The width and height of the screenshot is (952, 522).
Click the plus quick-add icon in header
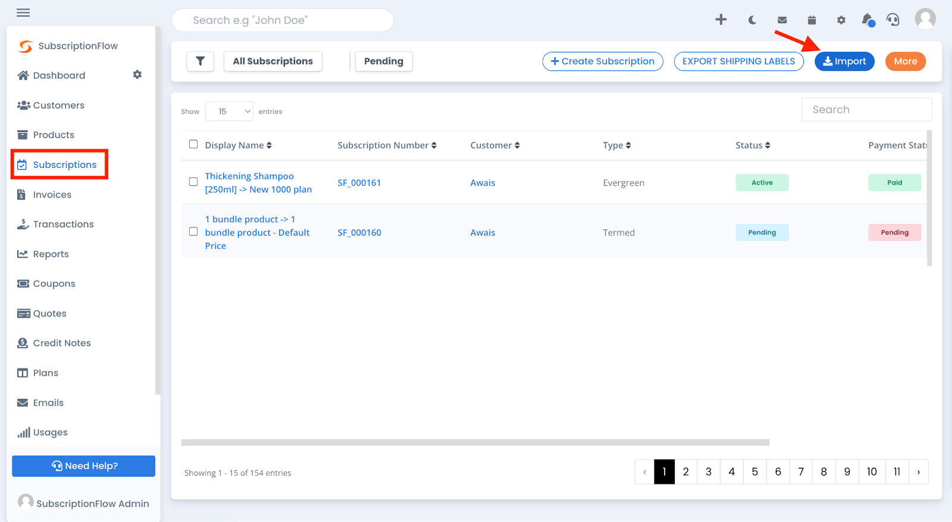(721, 20)
